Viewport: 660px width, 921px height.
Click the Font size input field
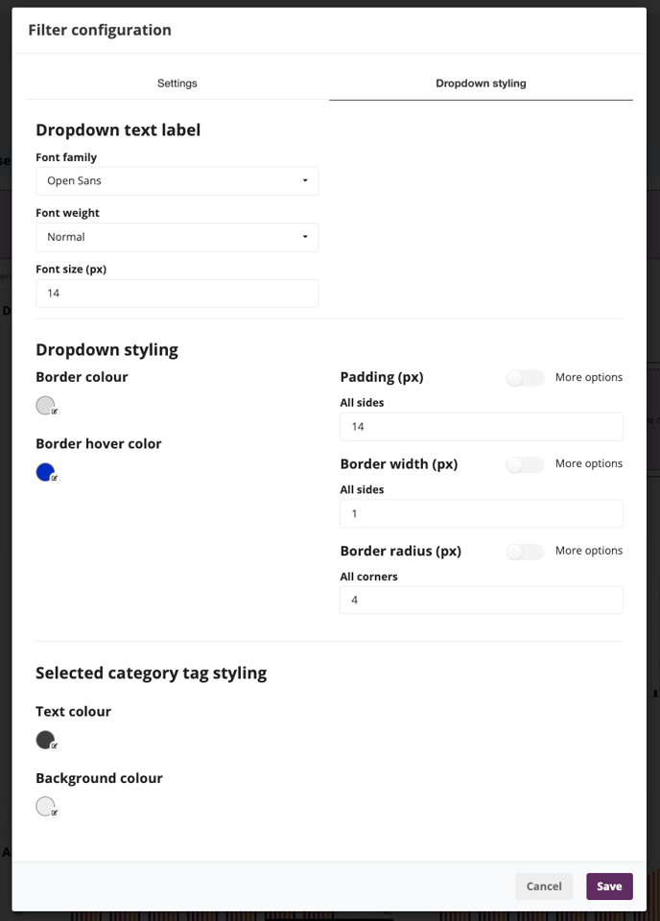click(177, 294)
